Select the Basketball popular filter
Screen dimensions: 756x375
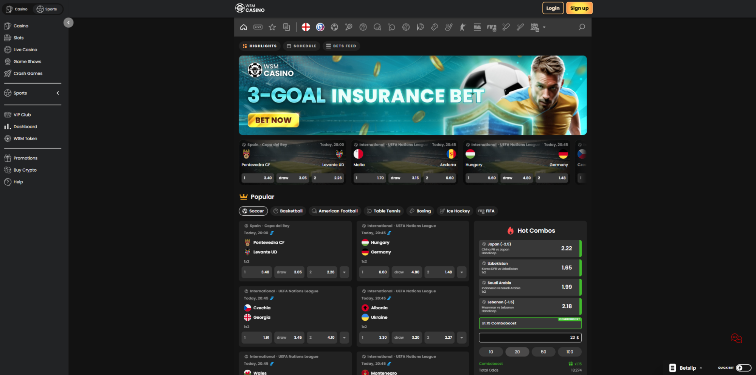point(288,211)
